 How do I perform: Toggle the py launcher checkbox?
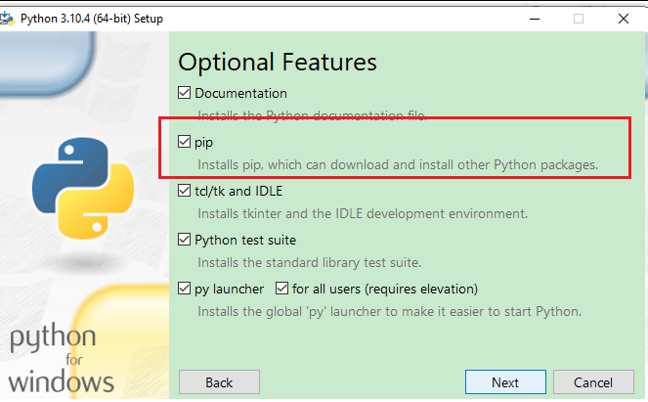tap(184, 289)
